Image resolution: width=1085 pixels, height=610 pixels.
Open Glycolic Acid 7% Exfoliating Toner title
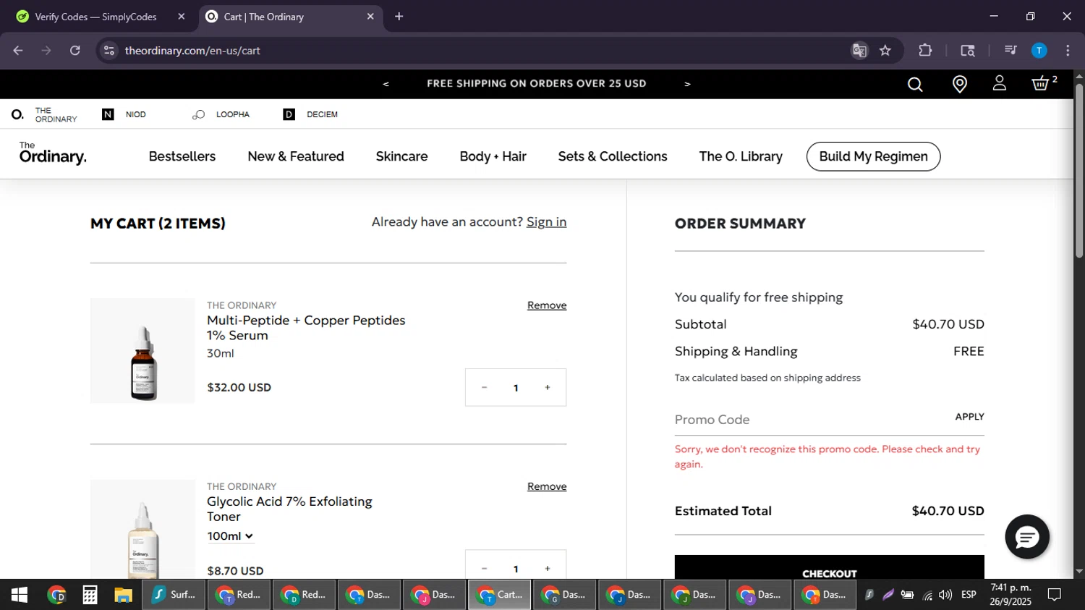tap(289, 509)
